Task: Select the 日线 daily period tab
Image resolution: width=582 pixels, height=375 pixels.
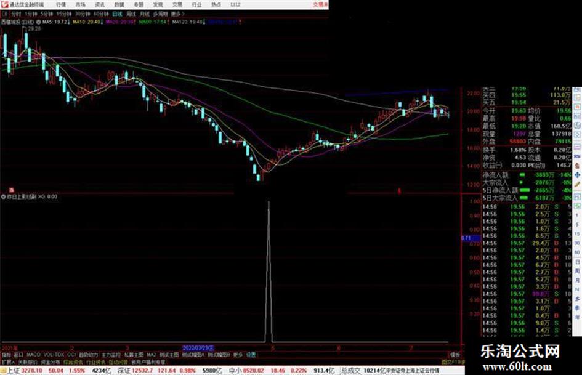Action: coord(117,14)
